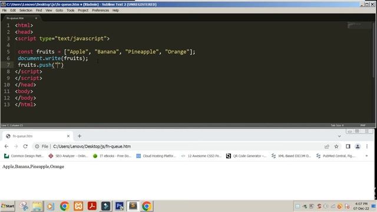Screen dimensions: 377x212
Task: Open the Selection menu
Action: tap(26, 11)
